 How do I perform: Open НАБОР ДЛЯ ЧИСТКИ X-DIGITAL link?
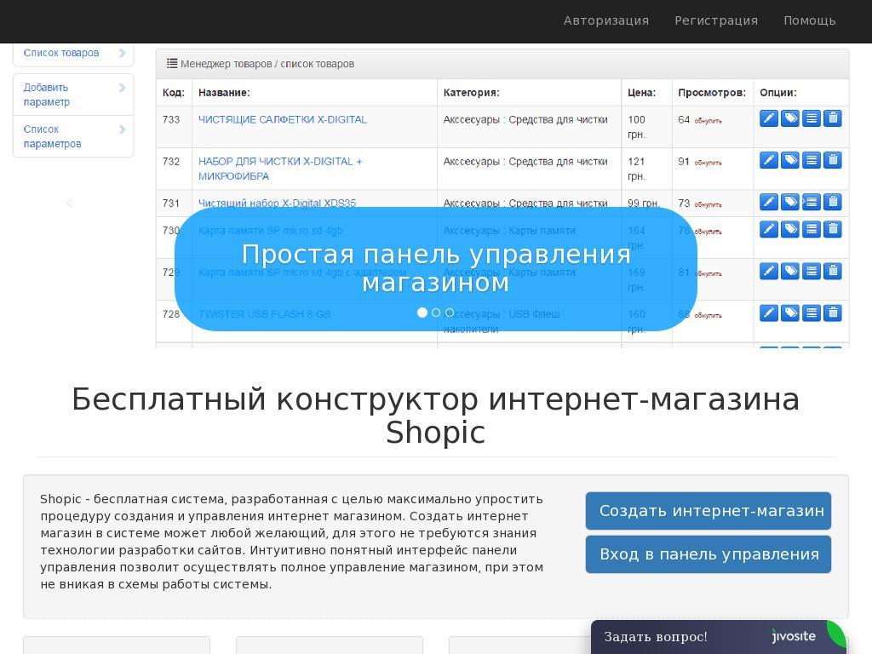point(280,169)
